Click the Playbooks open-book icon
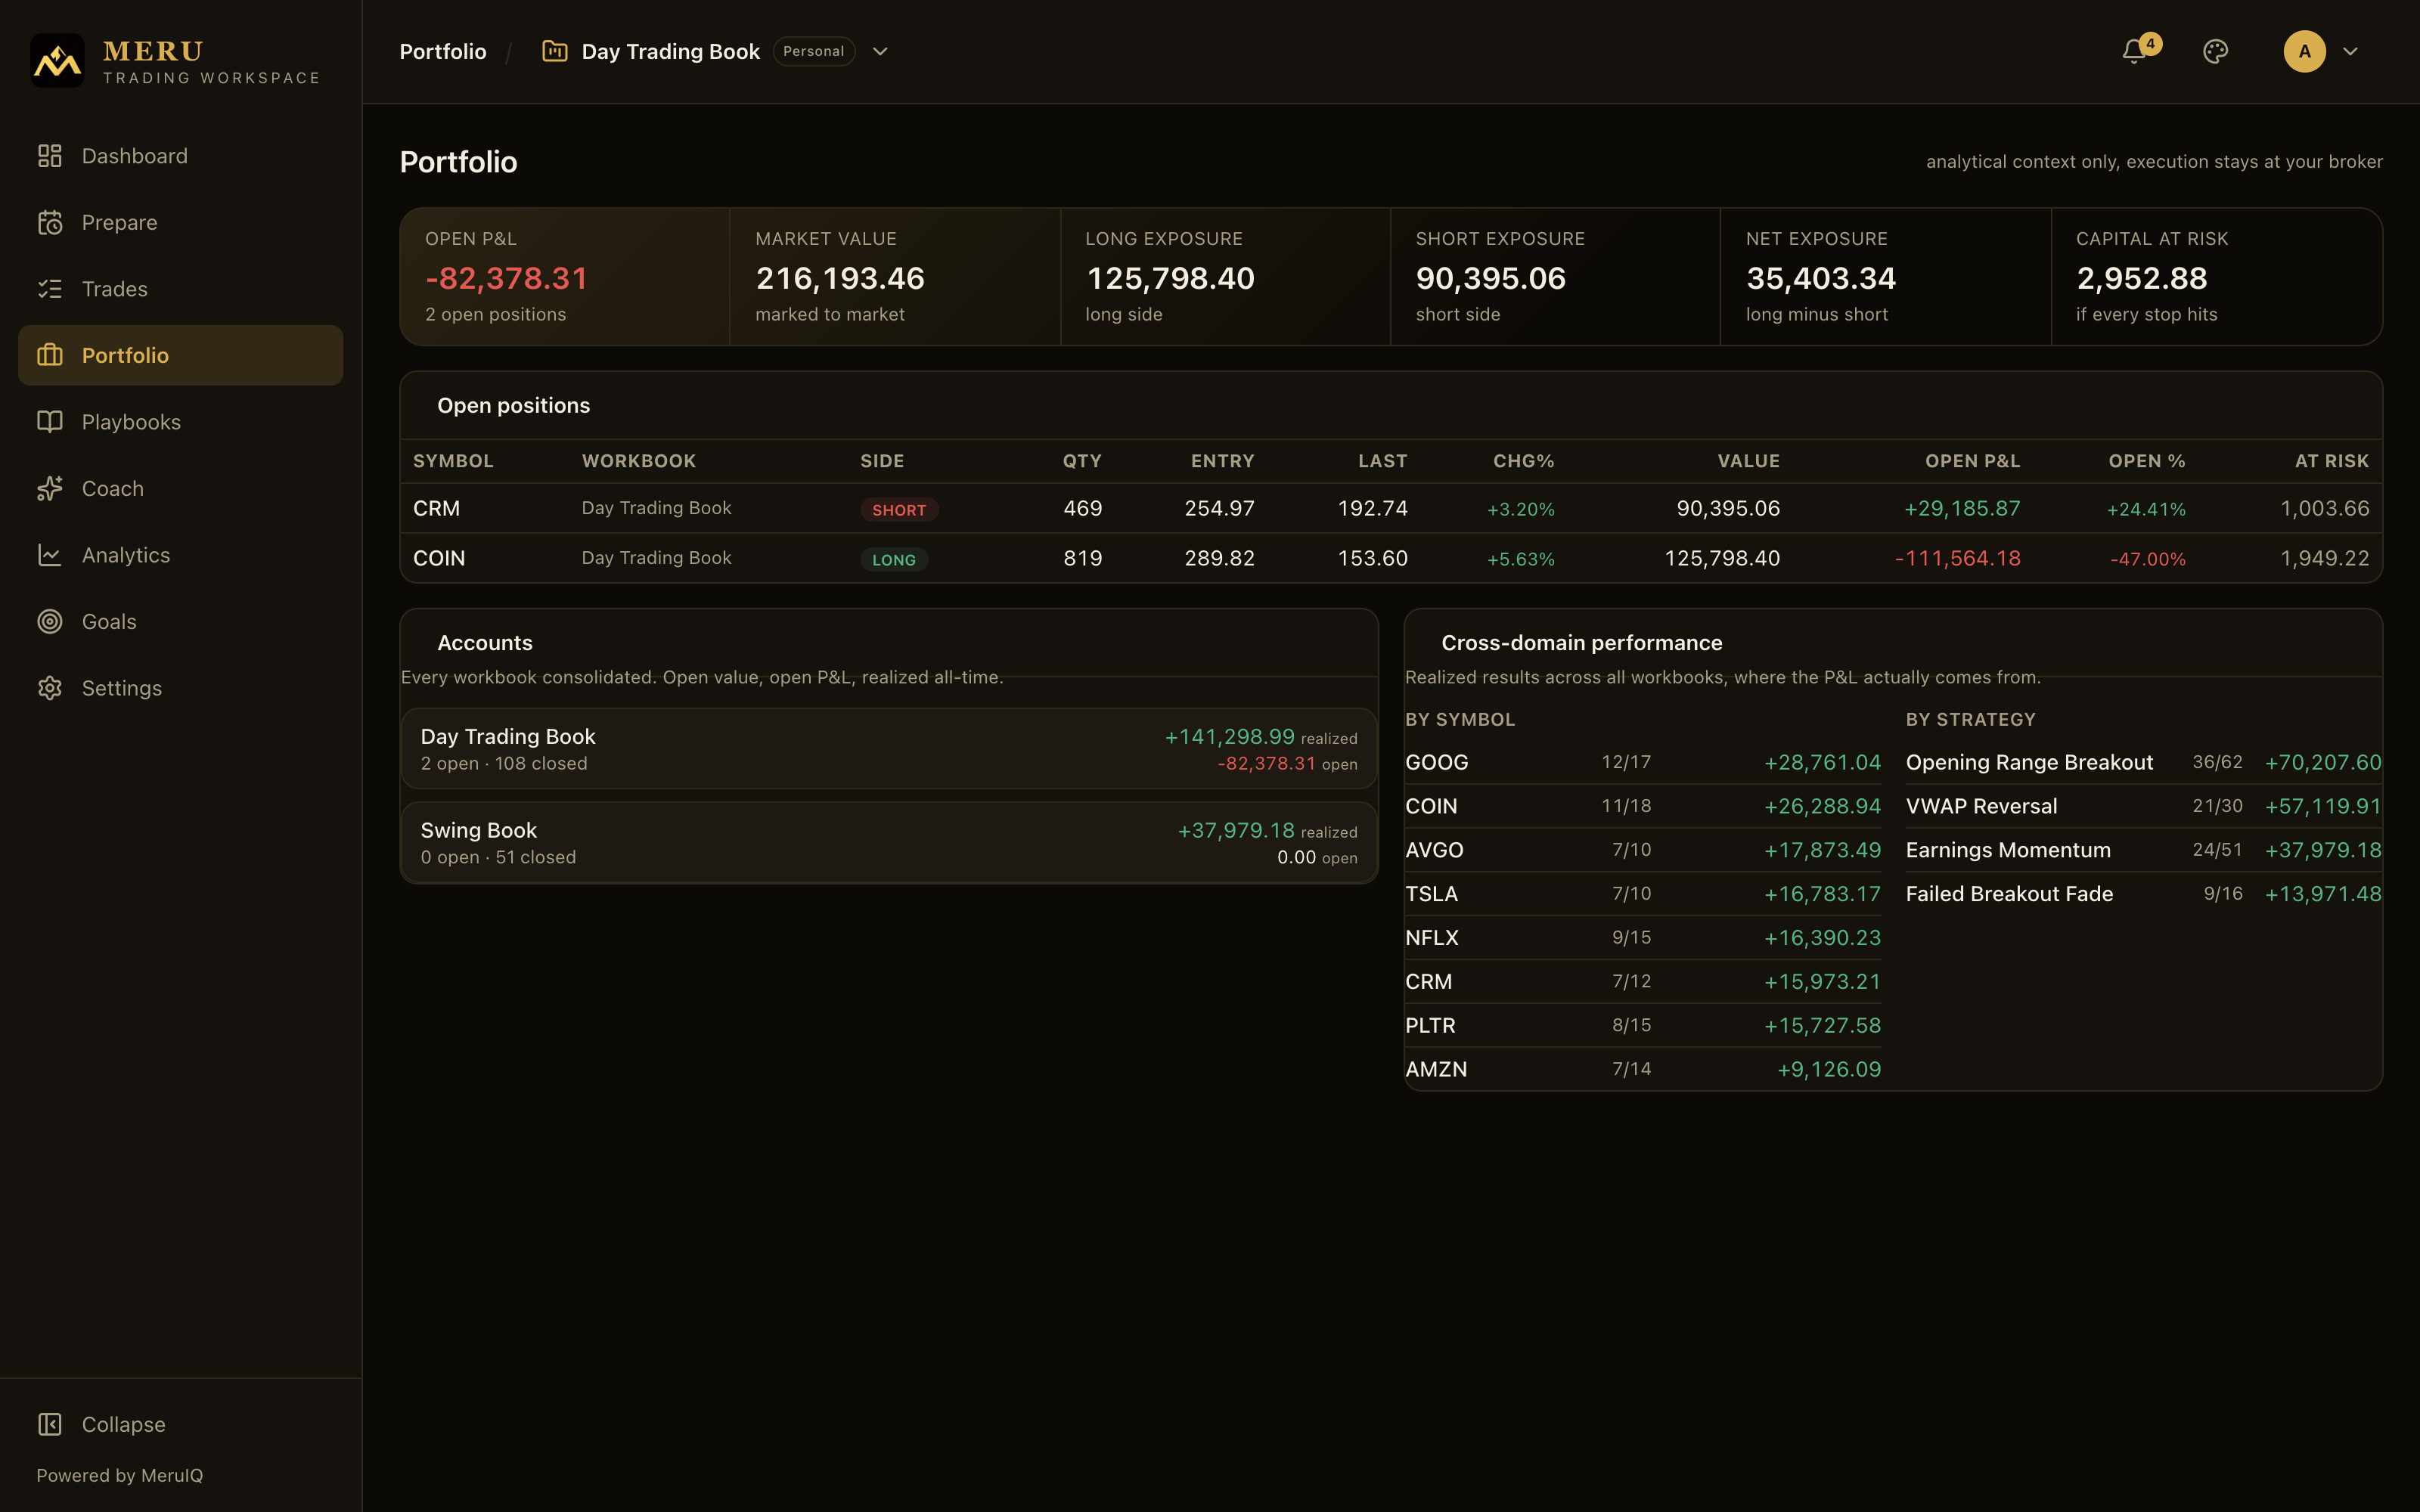Viewport: 2420px width, 1512px height. point(50,422)
